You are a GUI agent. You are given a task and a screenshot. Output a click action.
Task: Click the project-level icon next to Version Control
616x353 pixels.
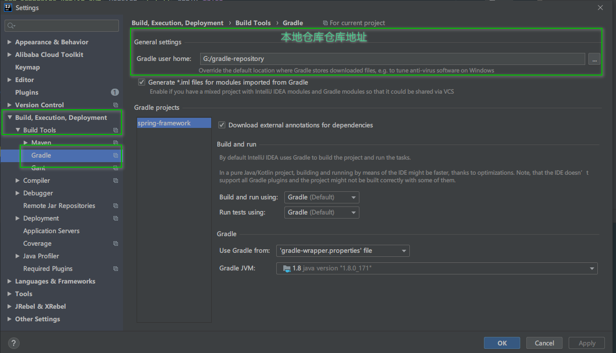pos(115,105)
